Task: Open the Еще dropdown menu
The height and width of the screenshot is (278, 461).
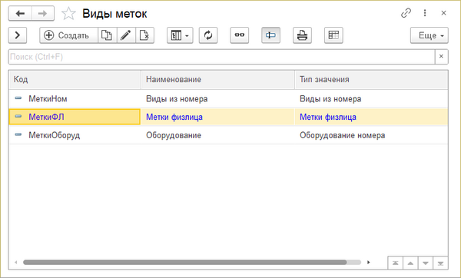Action: 429,35
